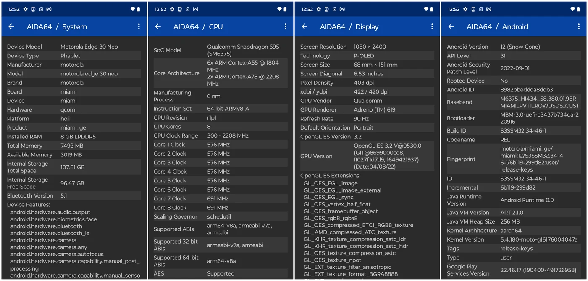Tap the Core 7 Clock row
The image size is (588, 281).
tap(220, 198)
